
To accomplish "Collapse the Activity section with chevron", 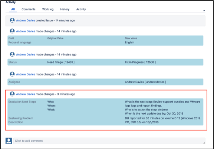I will (204, 10).
